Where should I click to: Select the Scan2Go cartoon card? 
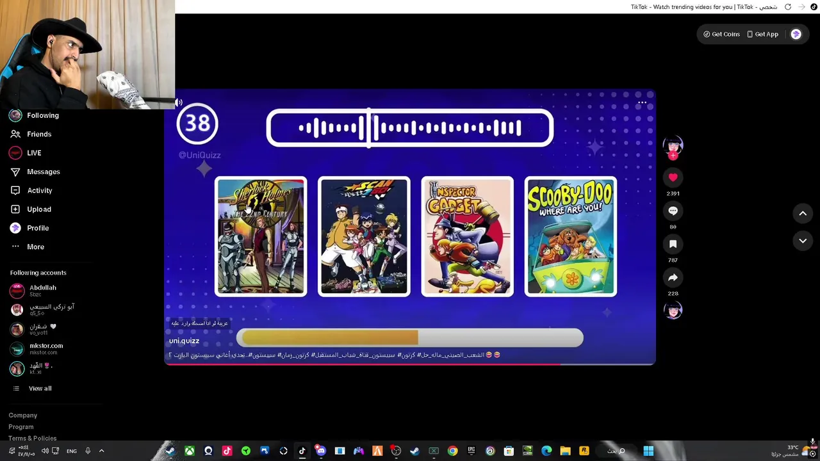click(364, 236)
